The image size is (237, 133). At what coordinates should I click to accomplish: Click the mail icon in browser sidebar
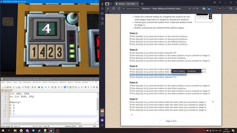pyautogui.click(x=102, y=111)
